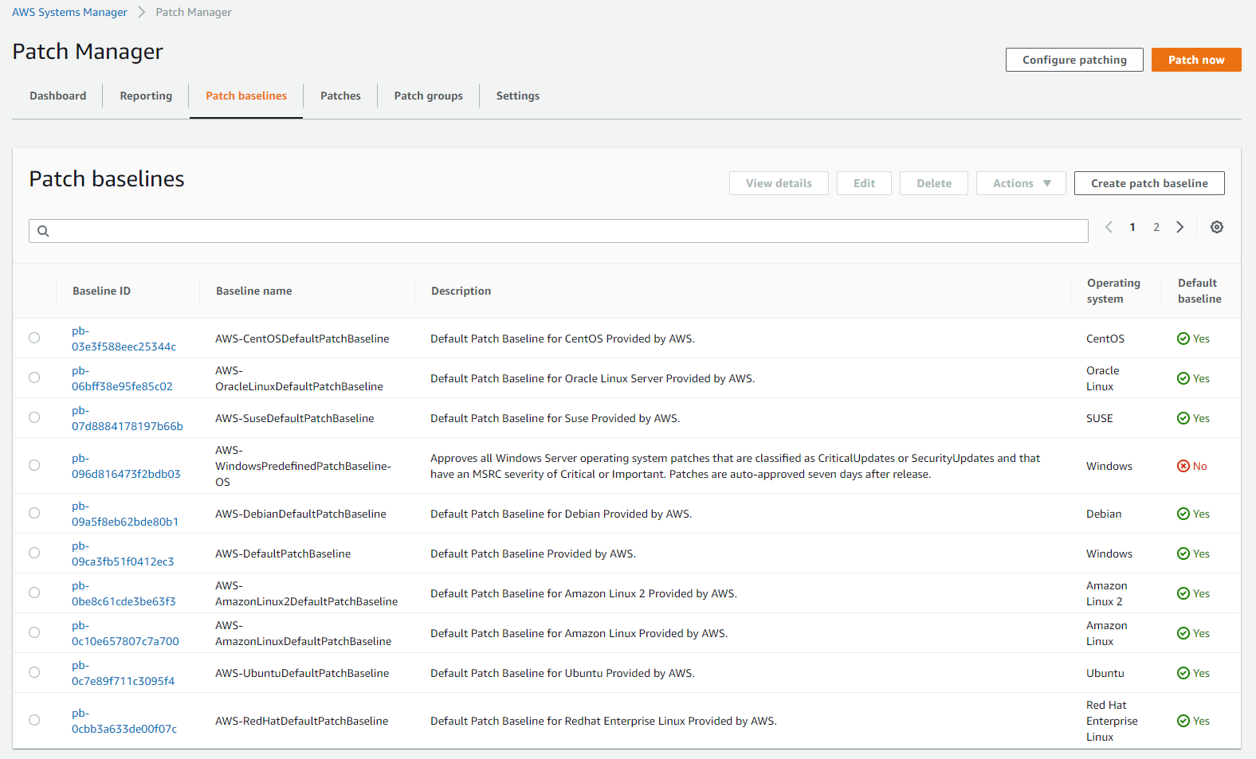
Task: Open baseline pb-06bff38e95fe85c02 link
Action: point(122,378)
